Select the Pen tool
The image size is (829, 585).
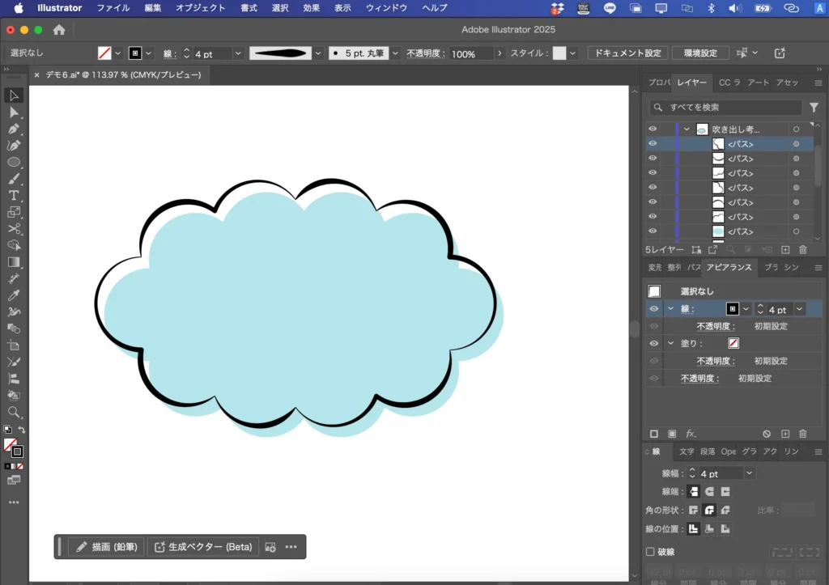click(x=14, y=129)
